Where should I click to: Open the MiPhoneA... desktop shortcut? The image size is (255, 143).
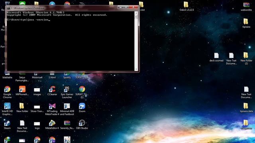coord(22,91)
